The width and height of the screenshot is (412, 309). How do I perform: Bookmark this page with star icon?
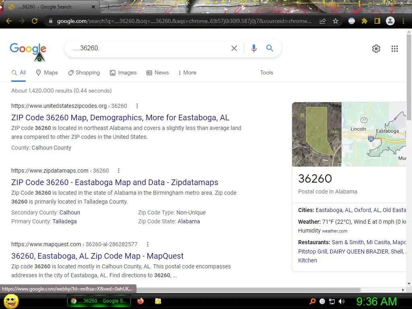pyautogui.click(x=336, y=21)
